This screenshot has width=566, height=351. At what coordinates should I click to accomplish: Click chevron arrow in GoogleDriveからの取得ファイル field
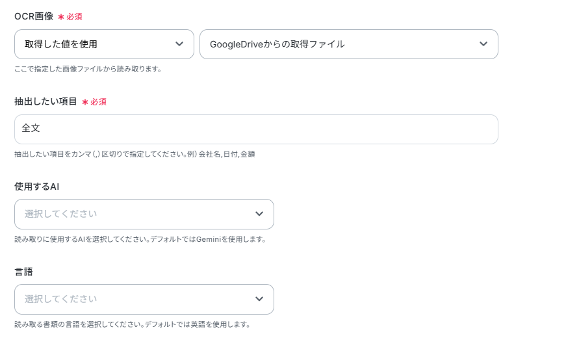483,44
